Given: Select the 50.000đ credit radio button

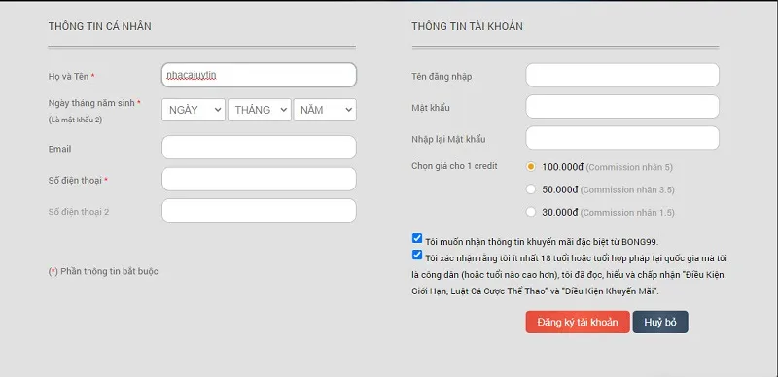Looking at the screenshot, I should tap(531, 189).
